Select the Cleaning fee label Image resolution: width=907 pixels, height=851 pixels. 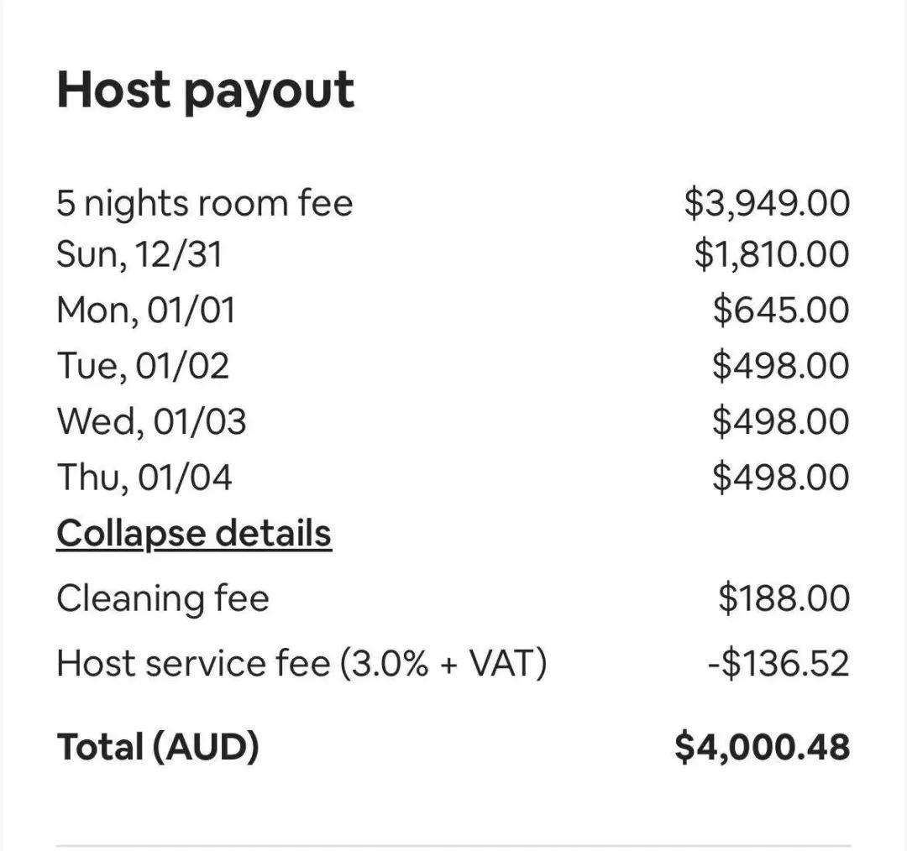(163, 599)
